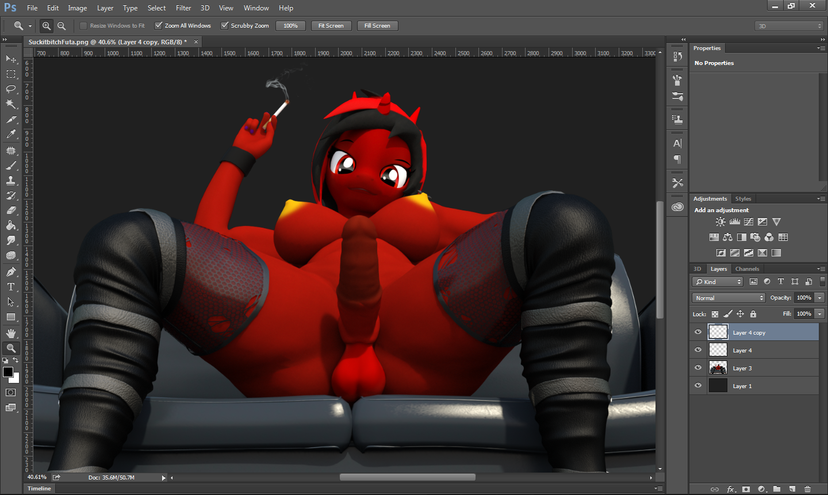This screenshot has height=495, width=828.
Task: Select the Magic Wand tool
Action: coord(11,104)
